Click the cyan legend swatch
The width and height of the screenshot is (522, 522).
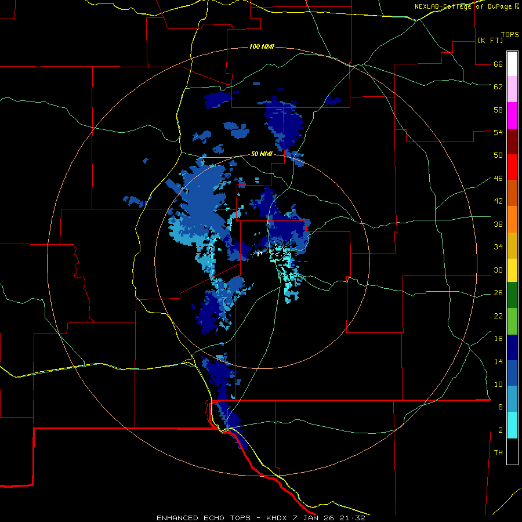click(512, 425)
